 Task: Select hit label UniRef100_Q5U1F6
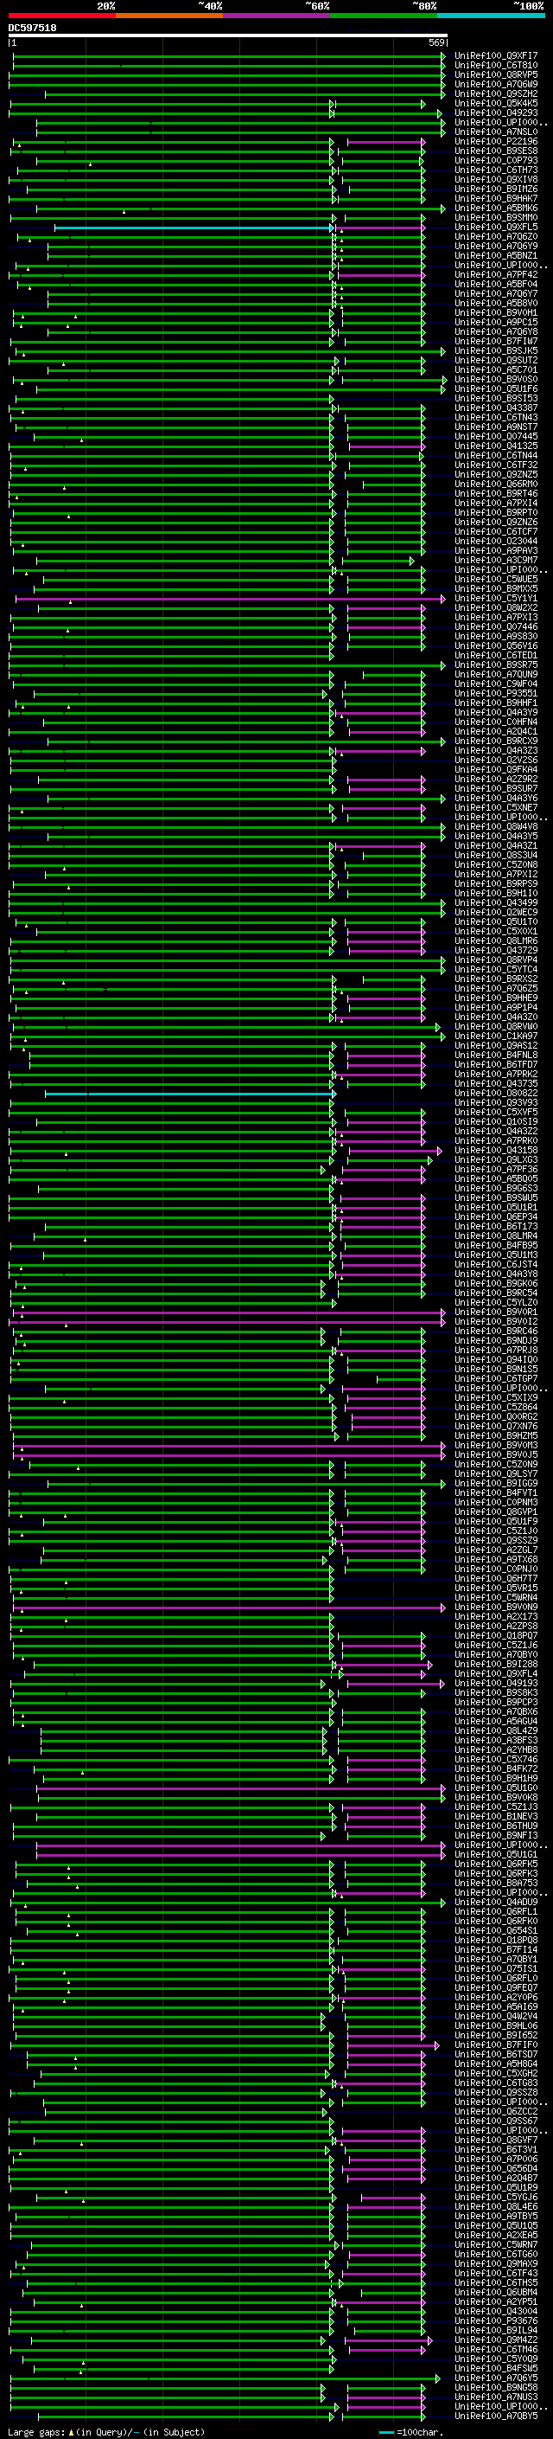pos(496,389)
